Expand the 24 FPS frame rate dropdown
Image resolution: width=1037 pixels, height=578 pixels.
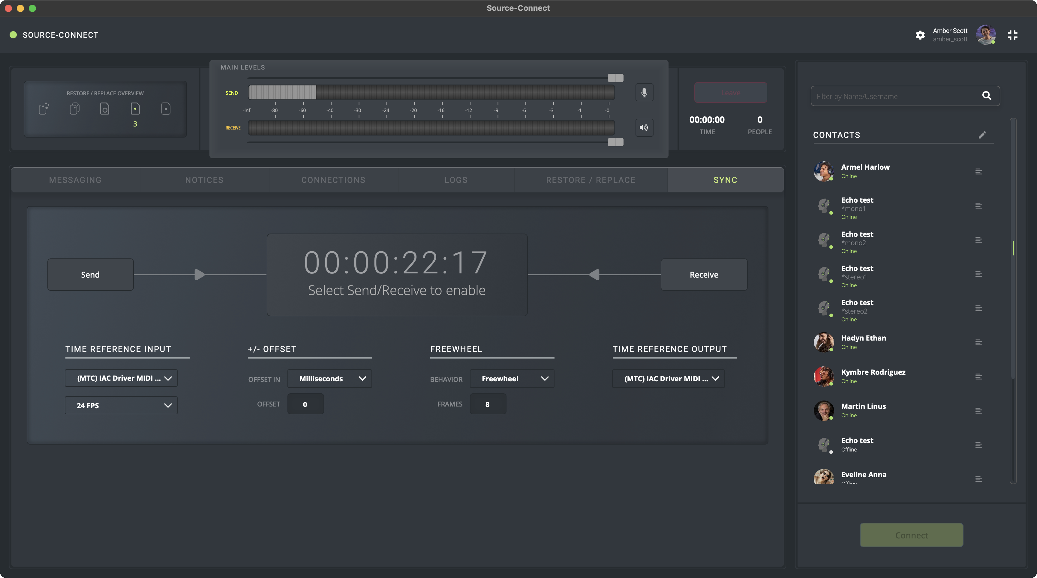121,405
